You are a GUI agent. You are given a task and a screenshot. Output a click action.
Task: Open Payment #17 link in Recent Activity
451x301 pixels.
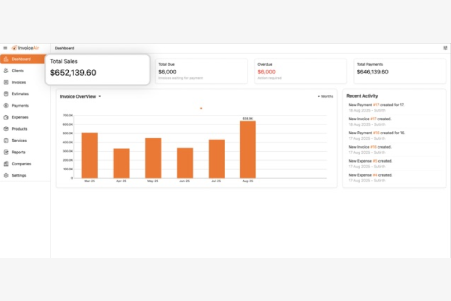pos(376,105)
